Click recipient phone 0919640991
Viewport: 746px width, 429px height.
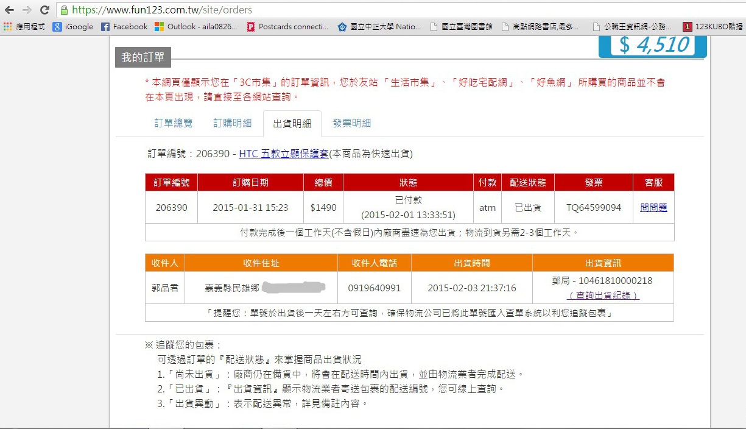tap(375, 288)
